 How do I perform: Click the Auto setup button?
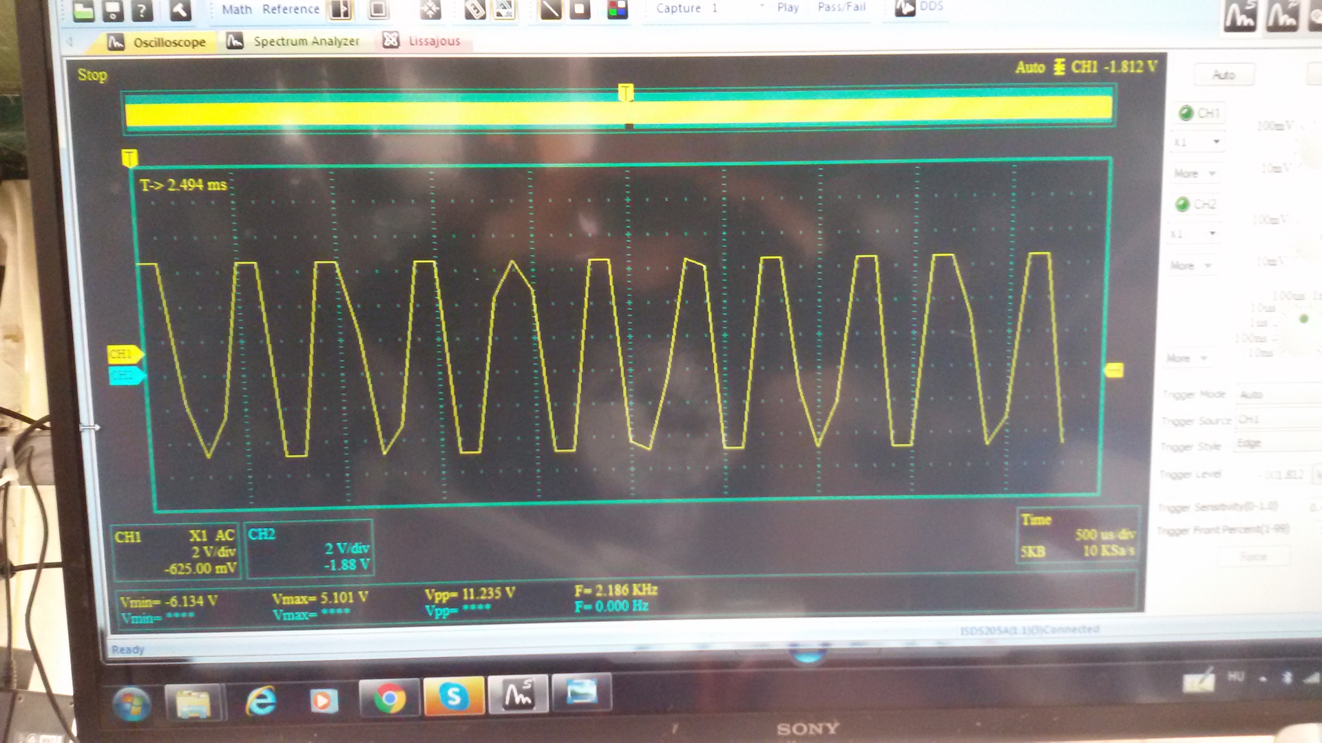(x=1224, y=75)
